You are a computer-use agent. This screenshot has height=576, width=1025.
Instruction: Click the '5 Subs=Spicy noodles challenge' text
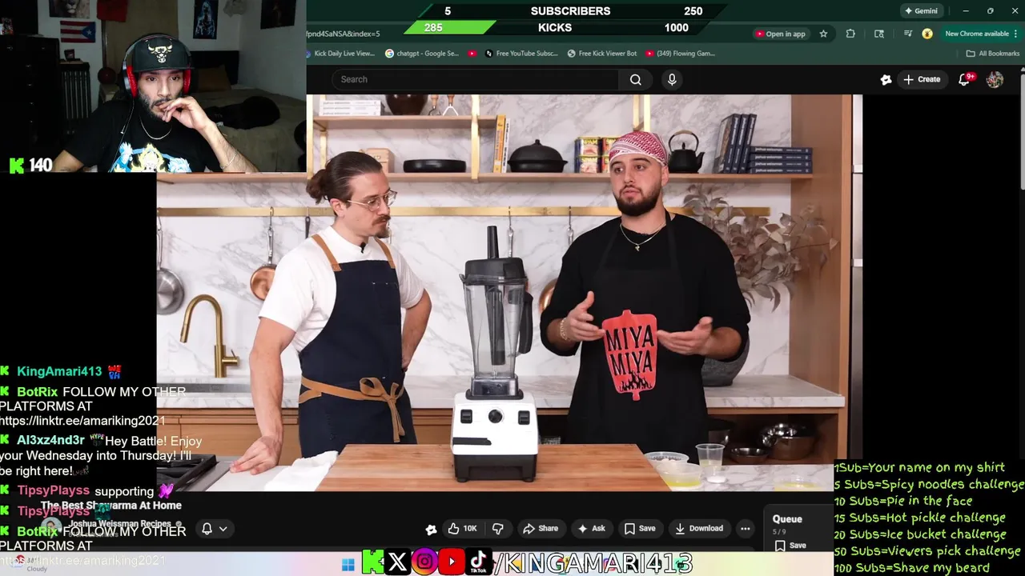(929, 484)
